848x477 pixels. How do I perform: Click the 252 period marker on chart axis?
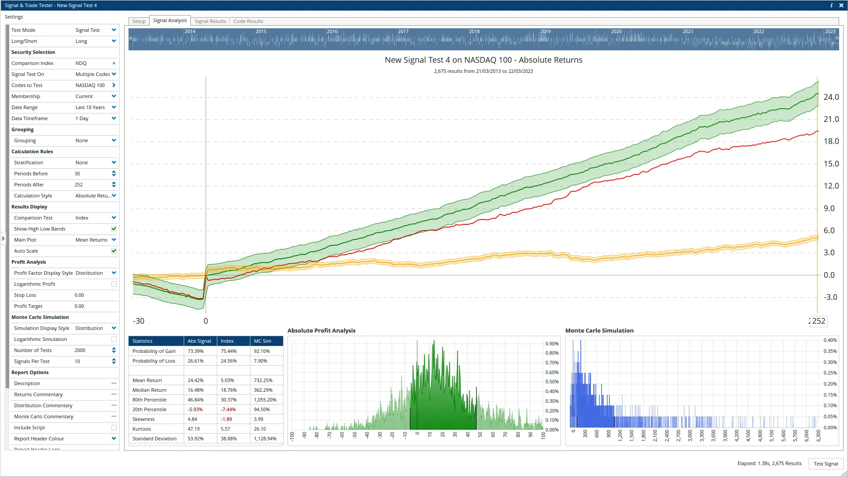coord(818,321)
